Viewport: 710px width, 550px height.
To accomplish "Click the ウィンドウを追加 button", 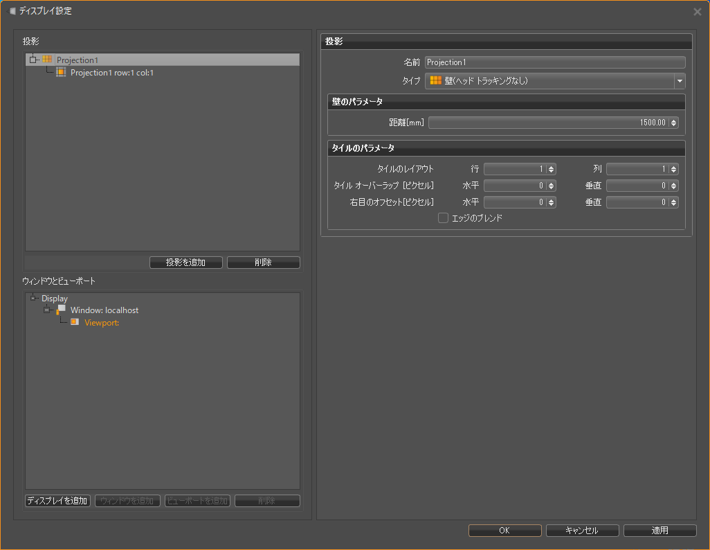I will (127, 501).
